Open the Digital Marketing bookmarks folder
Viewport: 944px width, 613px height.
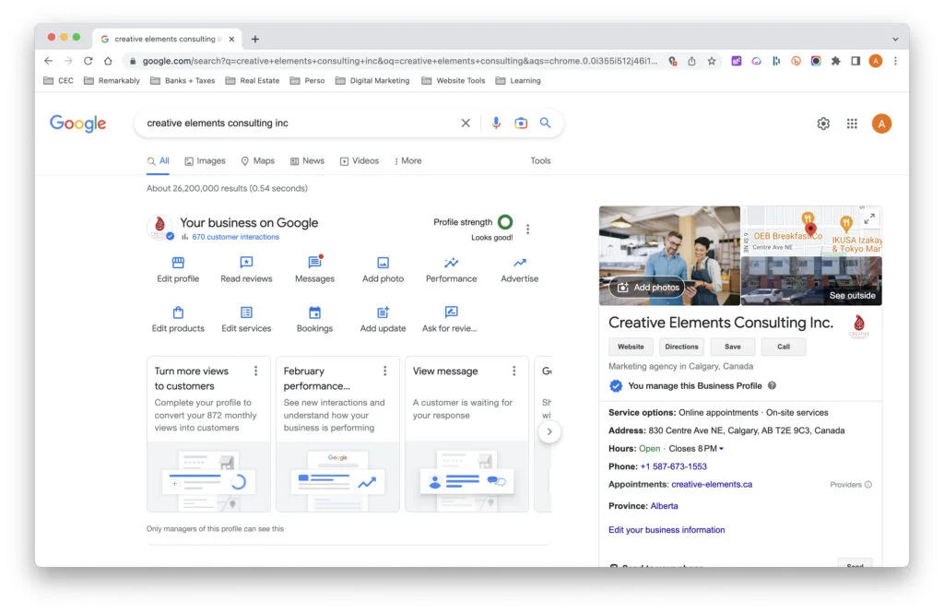(372, 81)
